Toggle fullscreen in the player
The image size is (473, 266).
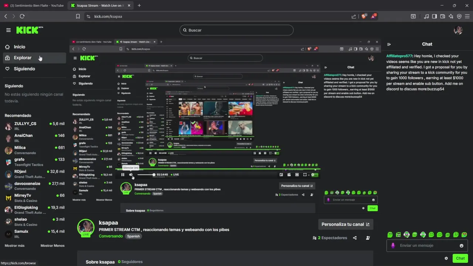305,175
